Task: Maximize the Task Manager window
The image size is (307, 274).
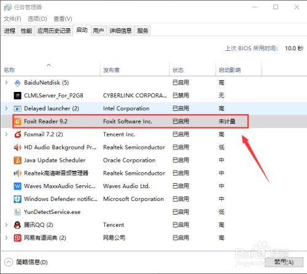Action: coord(276,7)
